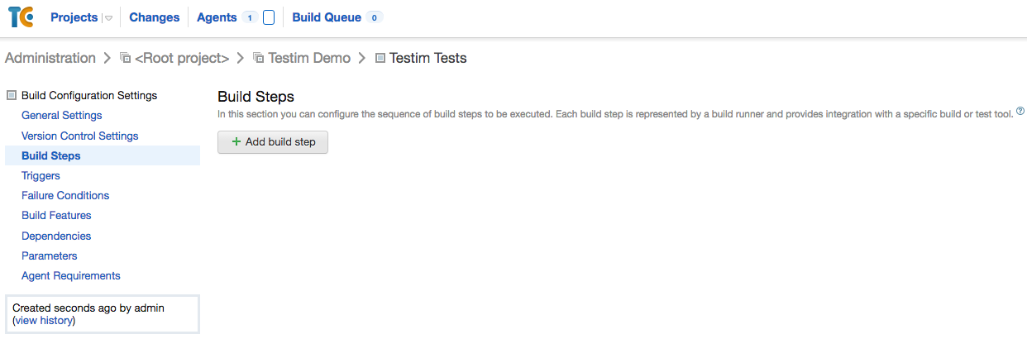Open the Projects menu

click(x=74, y=17)
